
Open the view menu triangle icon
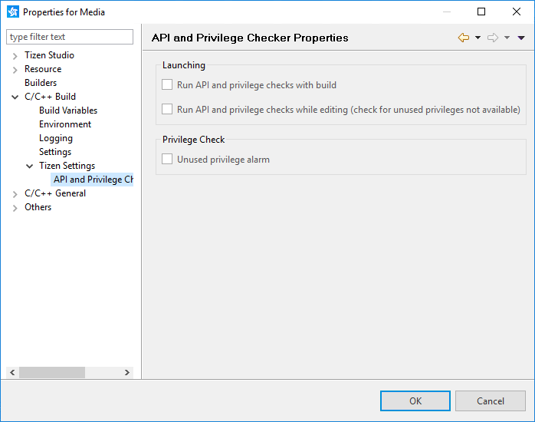(x=521, y=38)
